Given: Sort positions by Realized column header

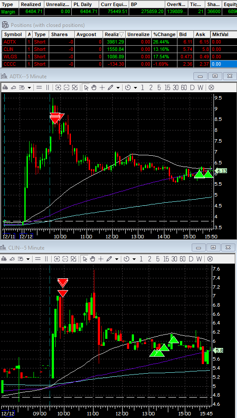Looking at the screenshot, I should 114,34.
